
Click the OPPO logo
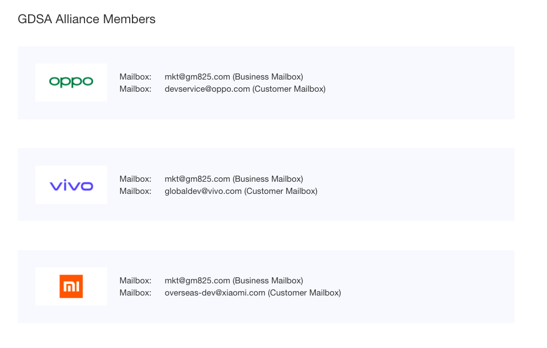[x=71, y=82]
